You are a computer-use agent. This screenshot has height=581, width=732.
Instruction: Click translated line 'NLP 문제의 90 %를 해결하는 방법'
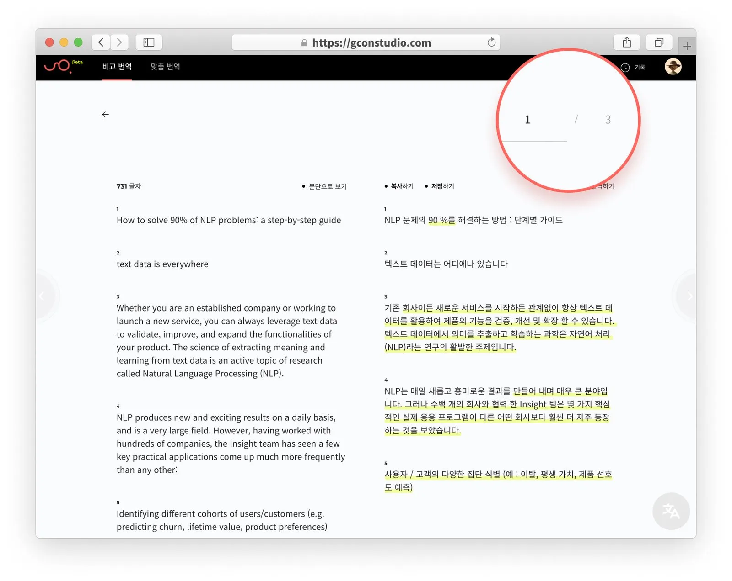pos(474,220)
